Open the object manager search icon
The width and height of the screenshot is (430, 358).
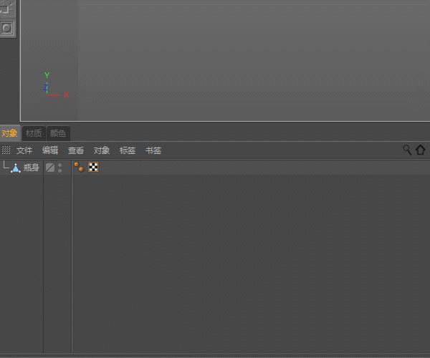click(407, 150)
